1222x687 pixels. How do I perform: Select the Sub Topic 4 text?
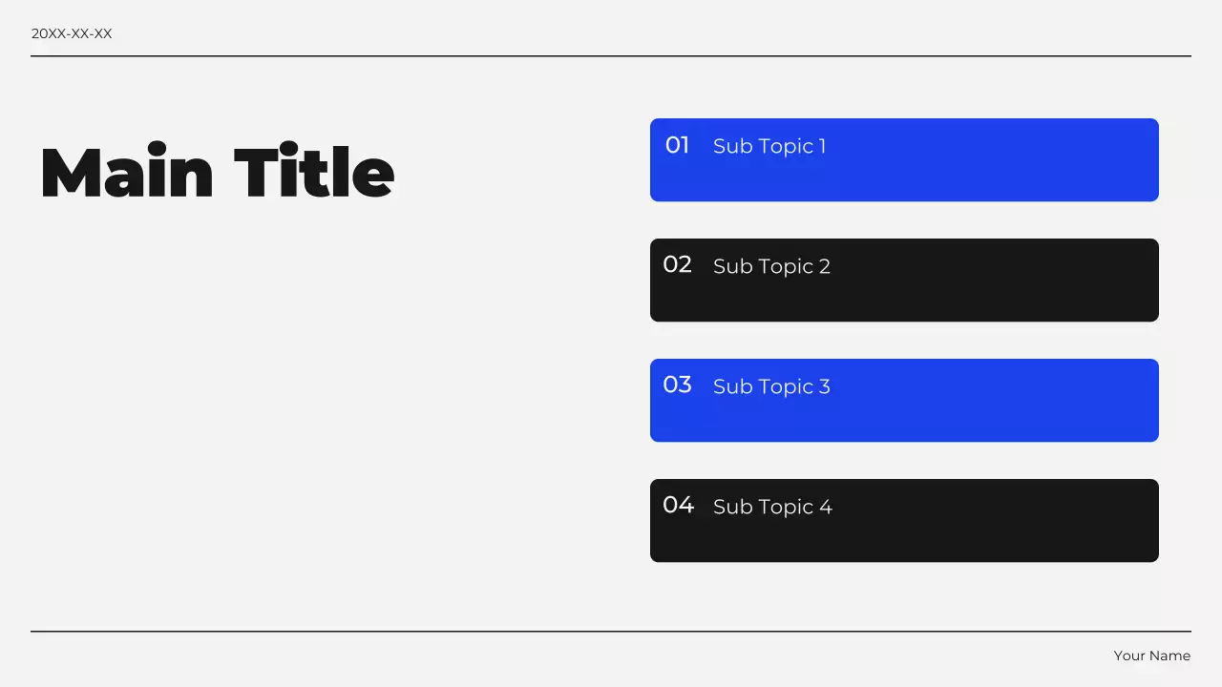tap(772, 507)
